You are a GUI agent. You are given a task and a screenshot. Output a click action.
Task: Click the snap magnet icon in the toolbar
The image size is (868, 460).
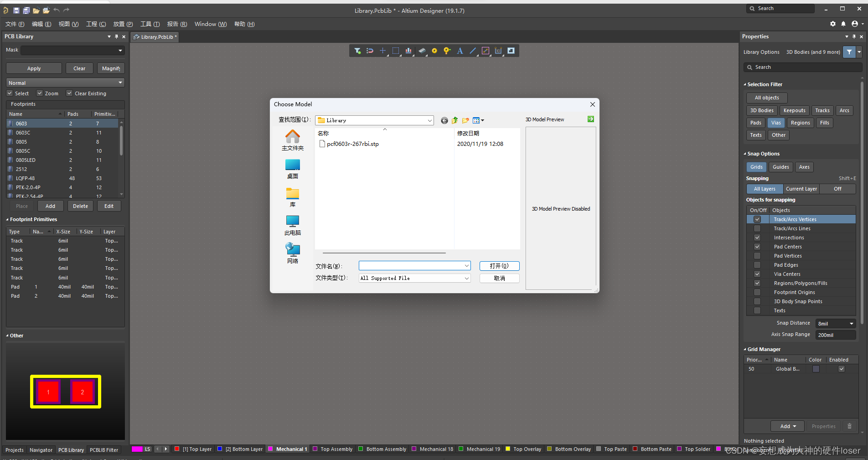(370, 51)
